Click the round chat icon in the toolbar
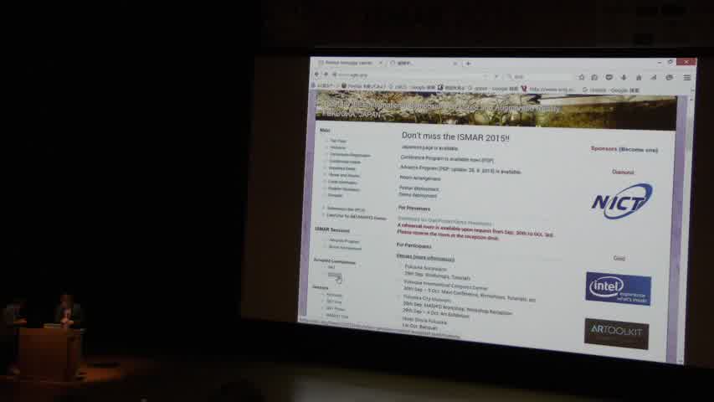The image size is (714, 402). point(670,78)
